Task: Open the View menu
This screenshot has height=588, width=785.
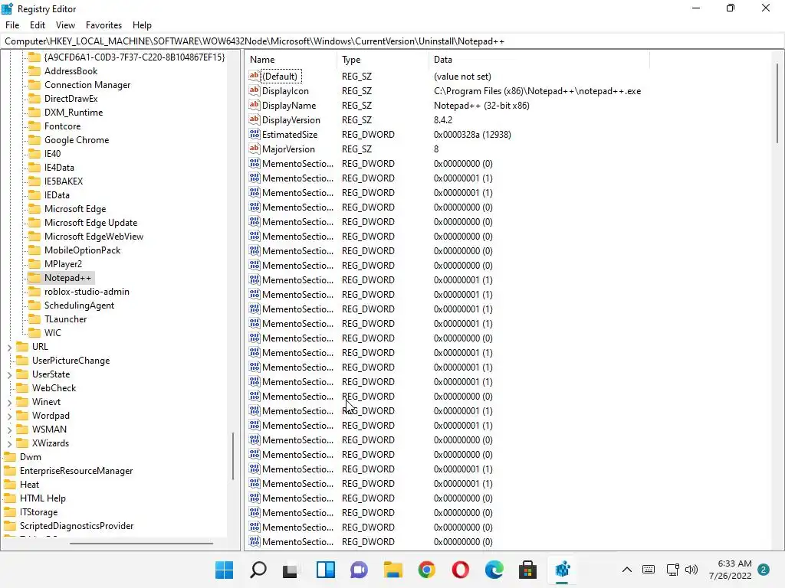Action: 65,25
